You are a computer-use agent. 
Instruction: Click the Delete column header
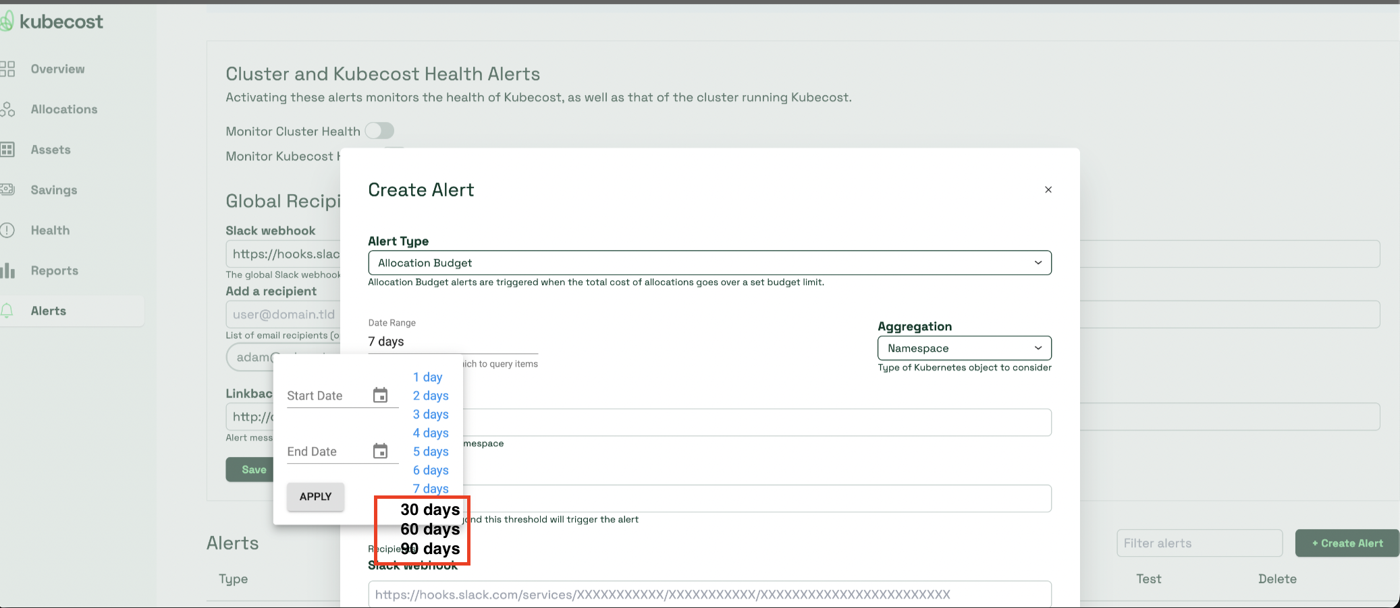click(x=1277, y=579)
